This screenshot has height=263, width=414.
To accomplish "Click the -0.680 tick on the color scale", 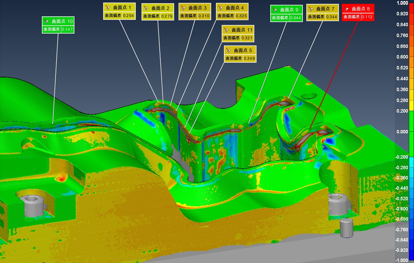I will coord(402,219).
